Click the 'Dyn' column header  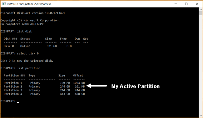(77, 39)
